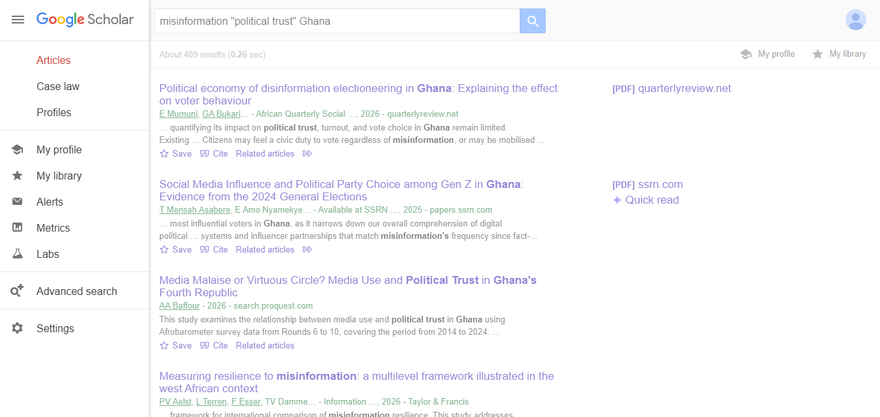
Task: Click My library text link at top right
Action: click(848, 54)
